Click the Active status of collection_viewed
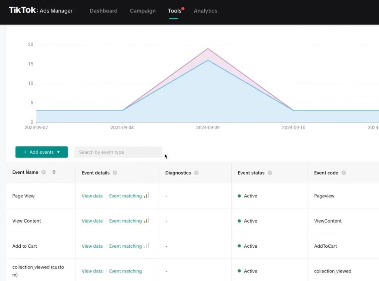 tap(248, 271)
